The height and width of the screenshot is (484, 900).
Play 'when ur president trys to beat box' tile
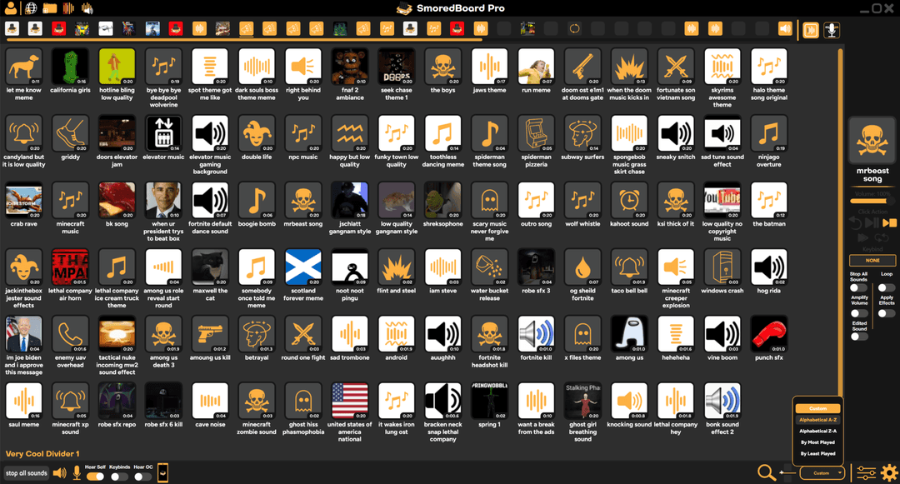pyautogui.click(x=163, y=201)
